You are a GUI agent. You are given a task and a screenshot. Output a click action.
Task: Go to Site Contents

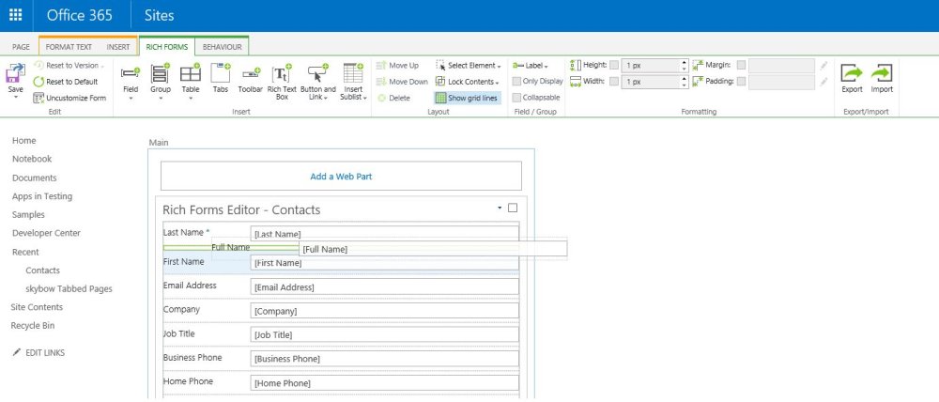[37, 307]
